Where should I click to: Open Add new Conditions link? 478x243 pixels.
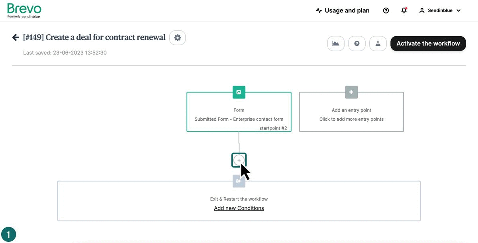[x=239, y=208]
